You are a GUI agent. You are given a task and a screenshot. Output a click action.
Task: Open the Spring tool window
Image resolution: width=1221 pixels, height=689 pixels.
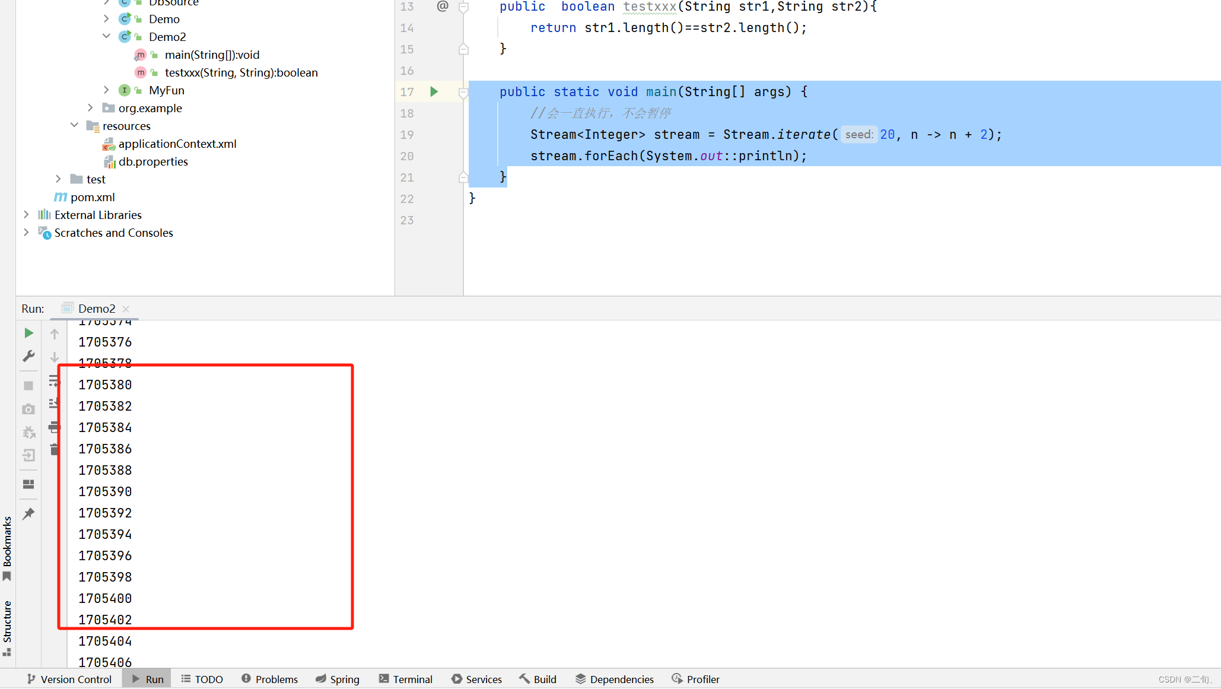click(338, 679)
